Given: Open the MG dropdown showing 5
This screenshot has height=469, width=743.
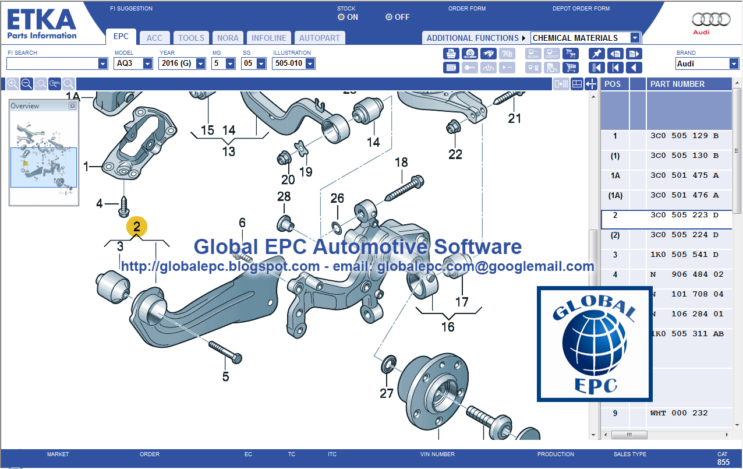Looking at the screenshot, I should (231, 64).
